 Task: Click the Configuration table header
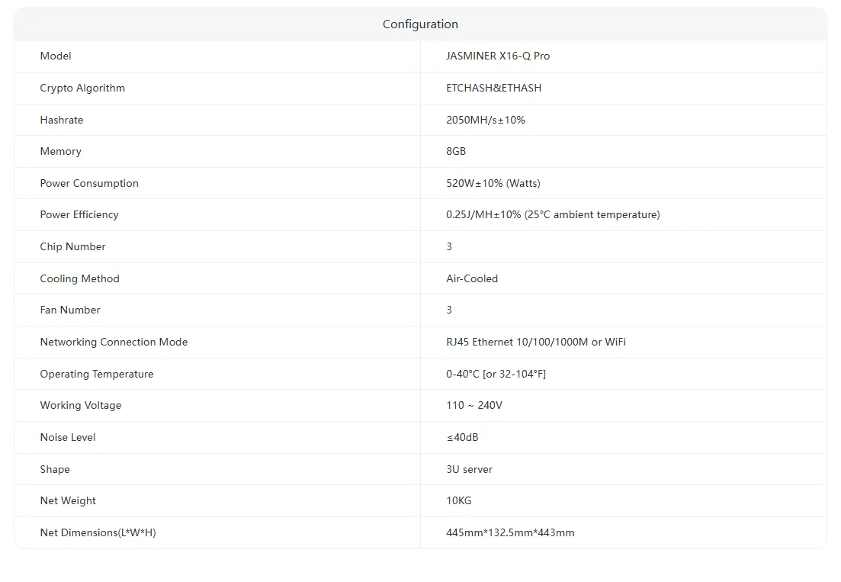pyautogui.click(x=420, y=24)
